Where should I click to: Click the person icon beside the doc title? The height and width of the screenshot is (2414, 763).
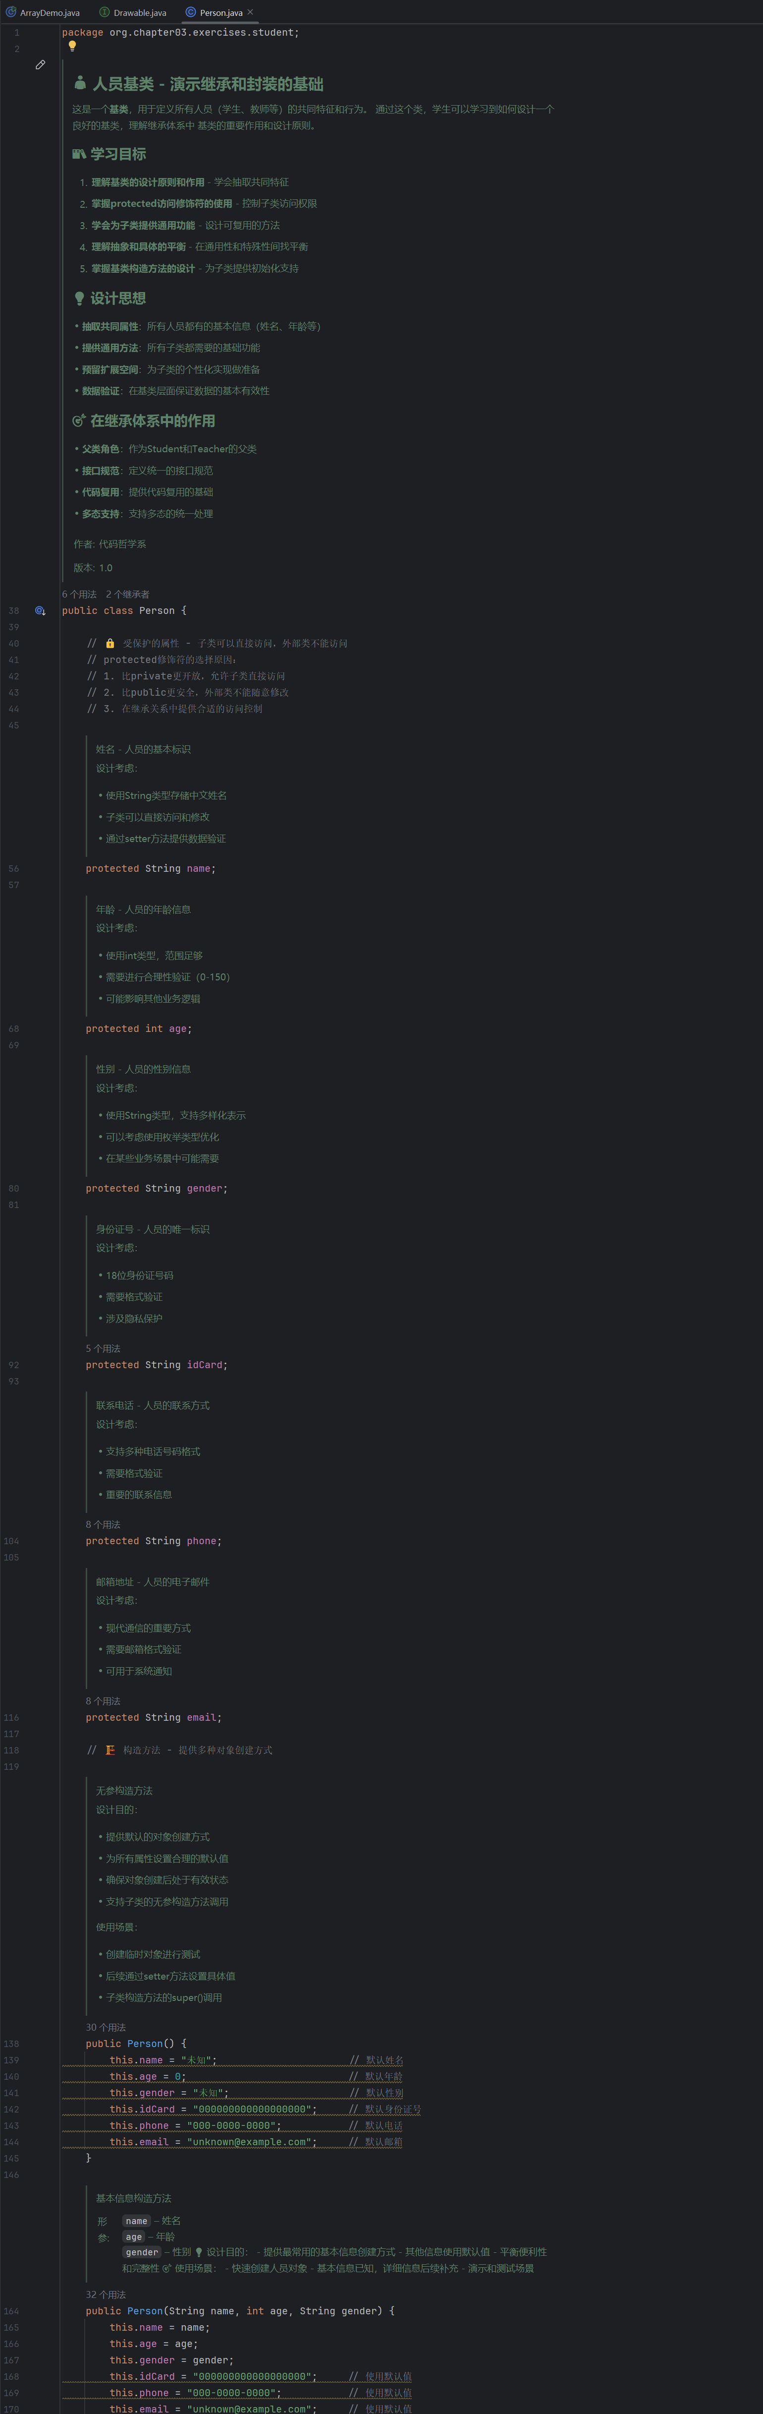tap(81, 83)
